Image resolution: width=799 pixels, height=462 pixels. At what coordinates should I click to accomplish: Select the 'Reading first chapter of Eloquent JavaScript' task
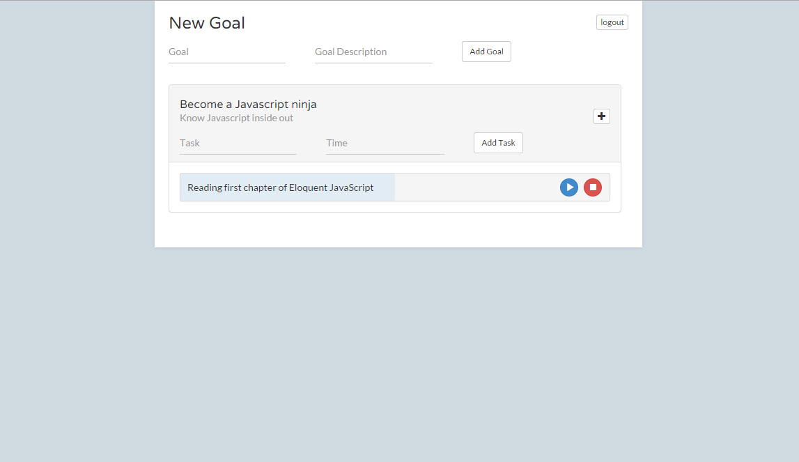(x=280, y=187)
